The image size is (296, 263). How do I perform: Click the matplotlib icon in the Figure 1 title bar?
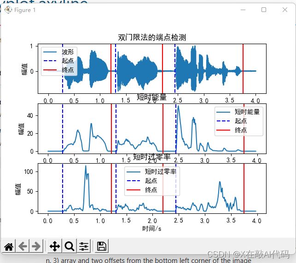tap(8, 10)
